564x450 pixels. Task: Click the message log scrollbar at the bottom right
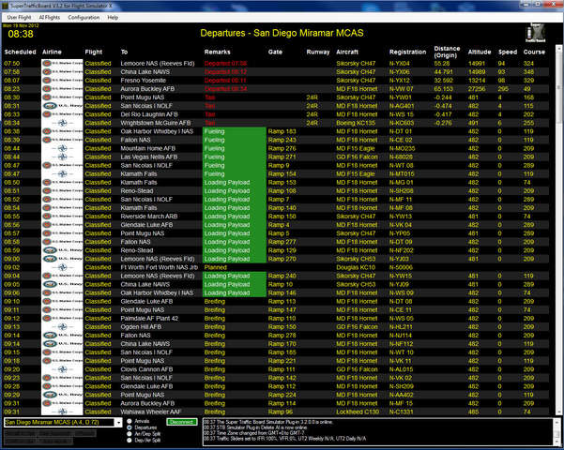click(x=556, y=431)
